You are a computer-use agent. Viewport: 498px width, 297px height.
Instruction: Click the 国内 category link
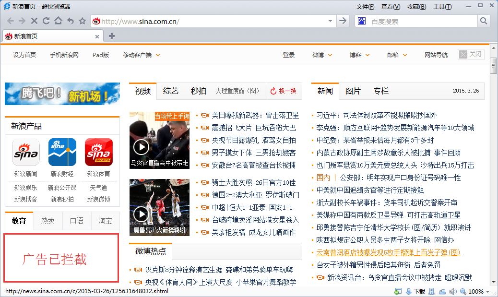[323, 178]
